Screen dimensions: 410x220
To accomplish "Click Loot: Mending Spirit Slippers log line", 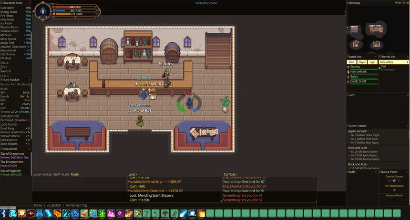I will pyautogui.click(x=152, y=195).
